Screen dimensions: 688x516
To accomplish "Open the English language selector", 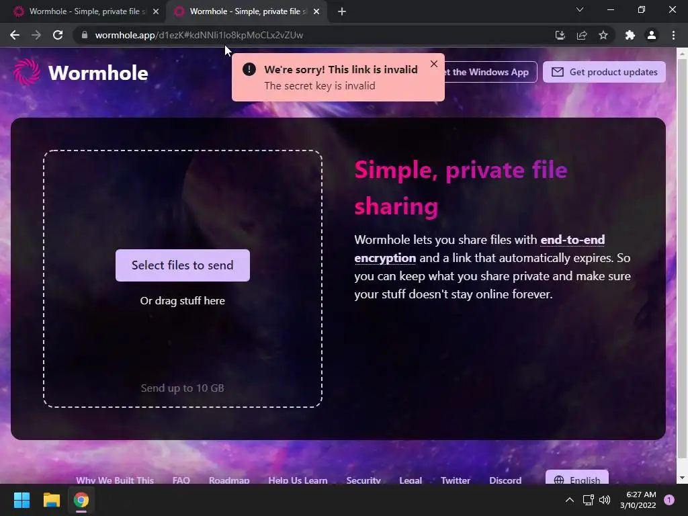I will tap(577, 478).
